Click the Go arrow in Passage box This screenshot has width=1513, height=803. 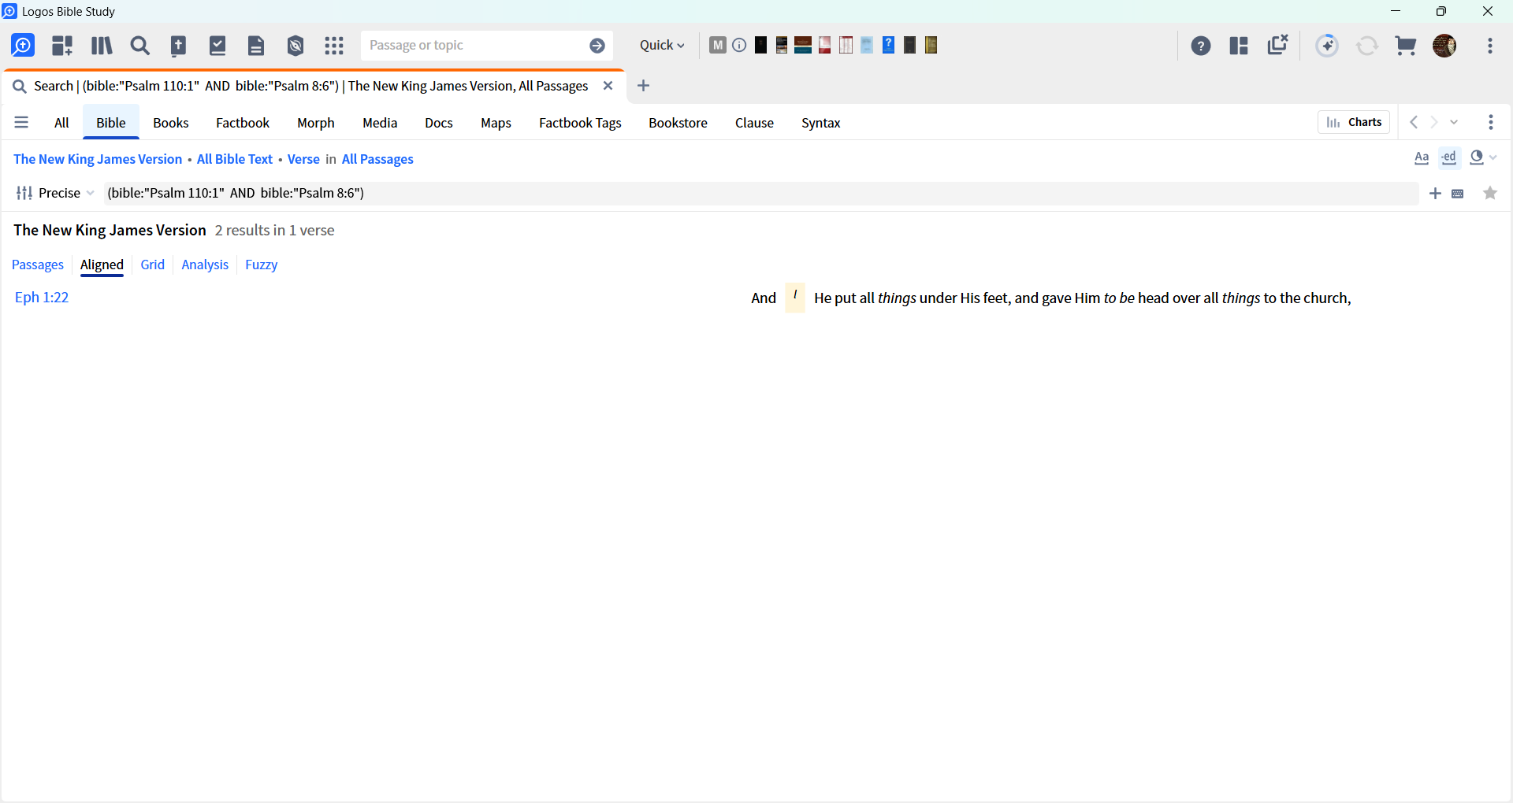coord(597,46)
